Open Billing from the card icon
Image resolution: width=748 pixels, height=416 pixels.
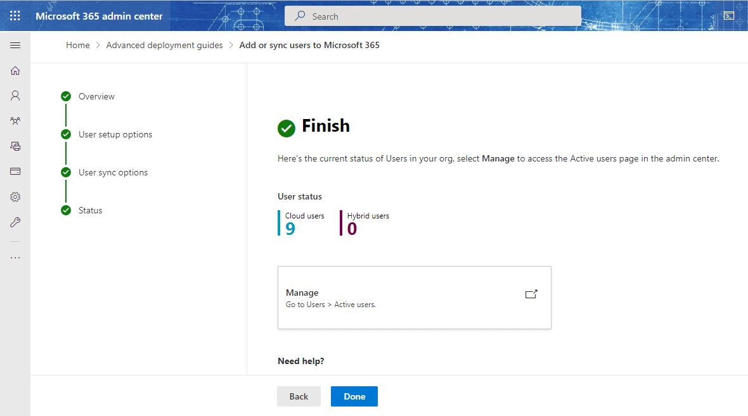tap(15, 172)
